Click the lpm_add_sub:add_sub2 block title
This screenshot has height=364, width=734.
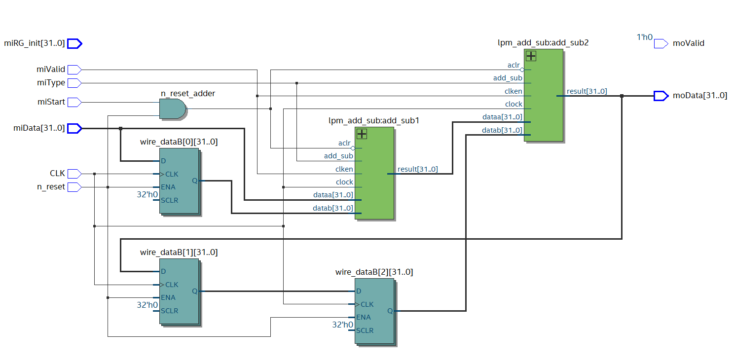[x=543, y=43]
